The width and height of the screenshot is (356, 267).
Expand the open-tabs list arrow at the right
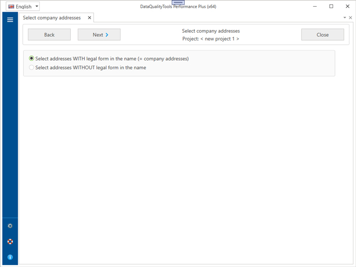tap(345, 18)
